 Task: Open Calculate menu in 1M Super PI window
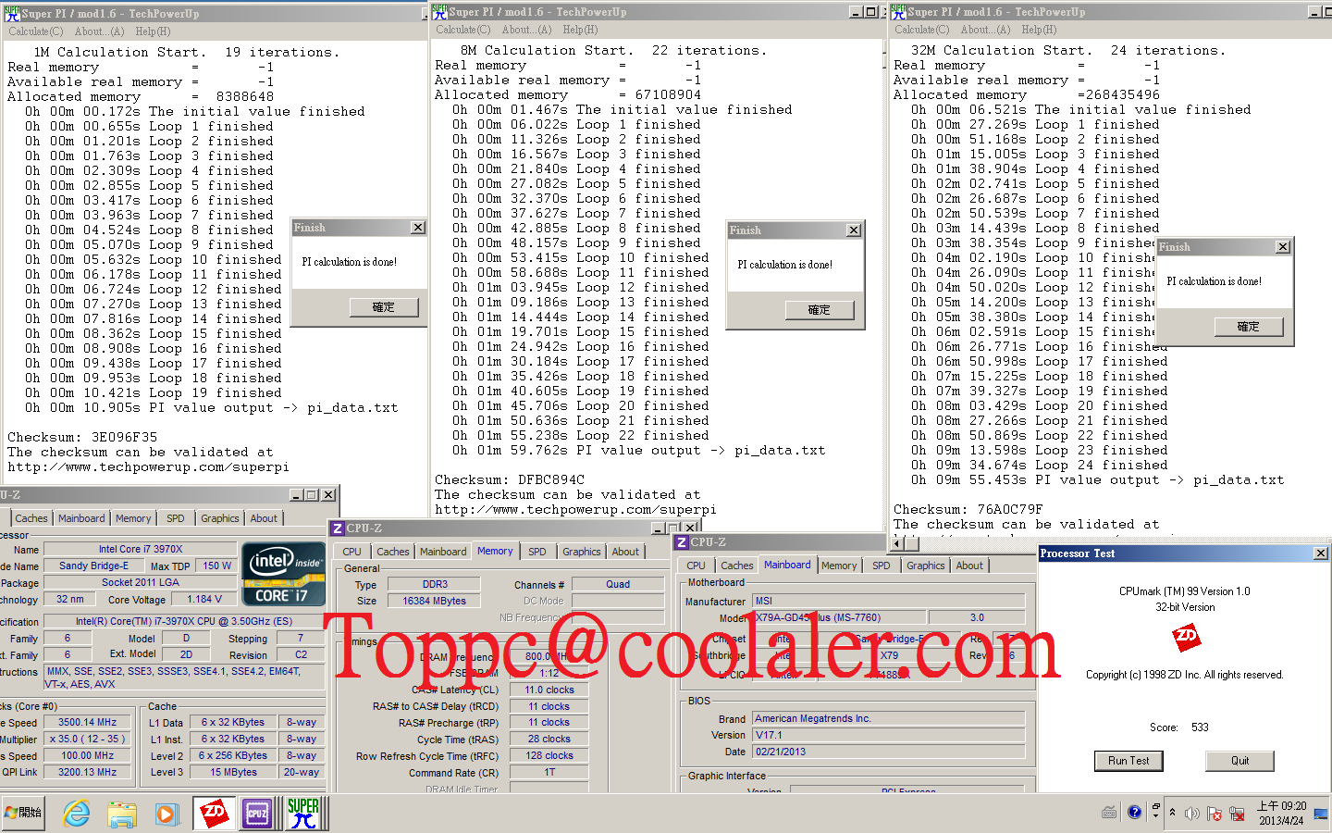point(36,31)
